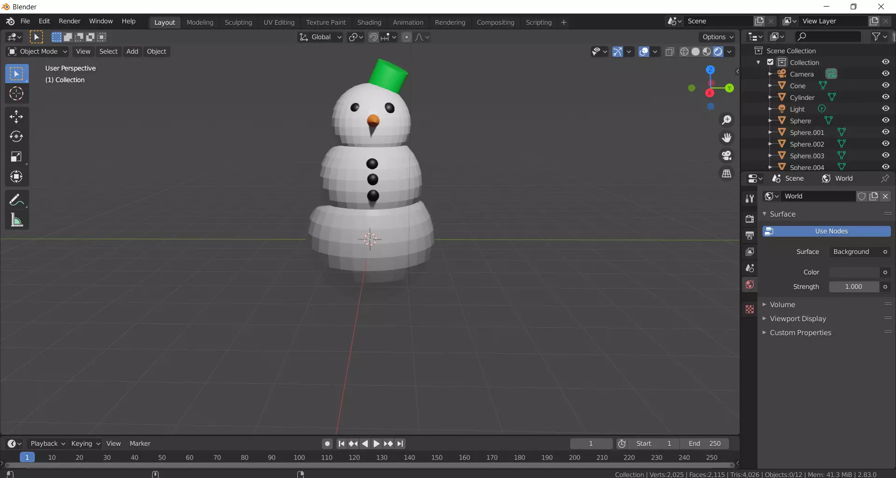Expand the Cone object in outliner
The image size is (896, 478).
click(x=770, y=85)
